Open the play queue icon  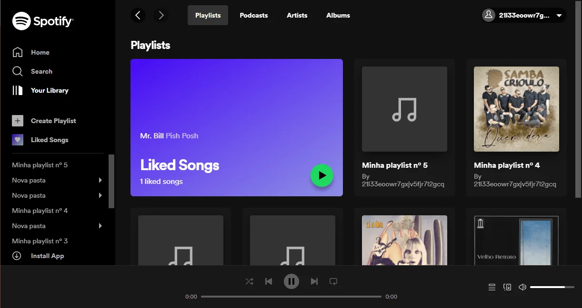pyautogui.click(x=492, y=287)
